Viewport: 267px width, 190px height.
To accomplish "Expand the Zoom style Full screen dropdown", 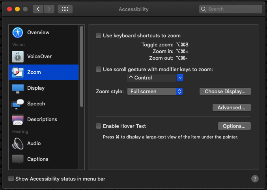I will coord(155,92).
